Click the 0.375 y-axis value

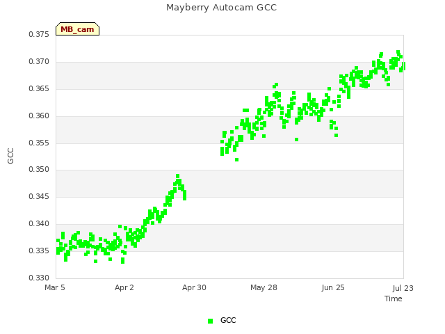pos(39,34)
